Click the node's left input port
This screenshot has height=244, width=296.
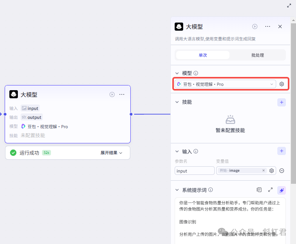click(x=5, y=114)
